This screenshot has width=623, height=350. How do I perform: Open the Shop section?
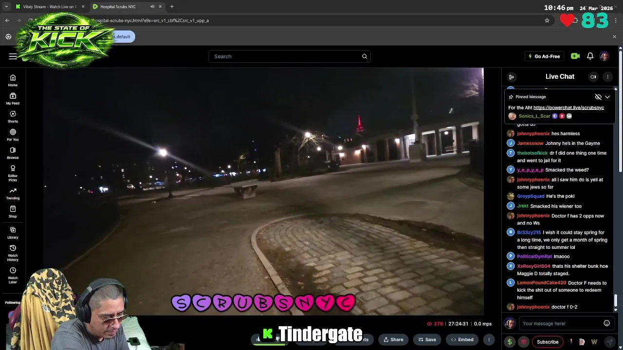[13, 211]
